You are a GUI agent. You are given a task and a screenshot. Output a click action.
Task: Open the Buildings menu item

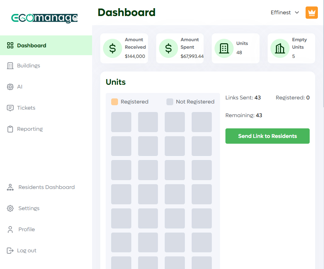pyautogui.click(x=29, y=66)
